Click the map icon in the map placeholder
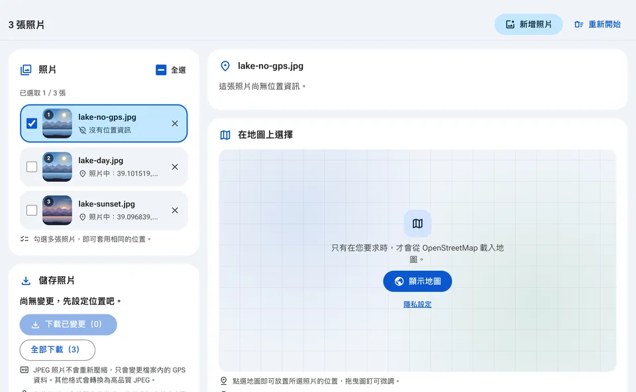This screenshot has height=392, width=636. click(417, 223)
